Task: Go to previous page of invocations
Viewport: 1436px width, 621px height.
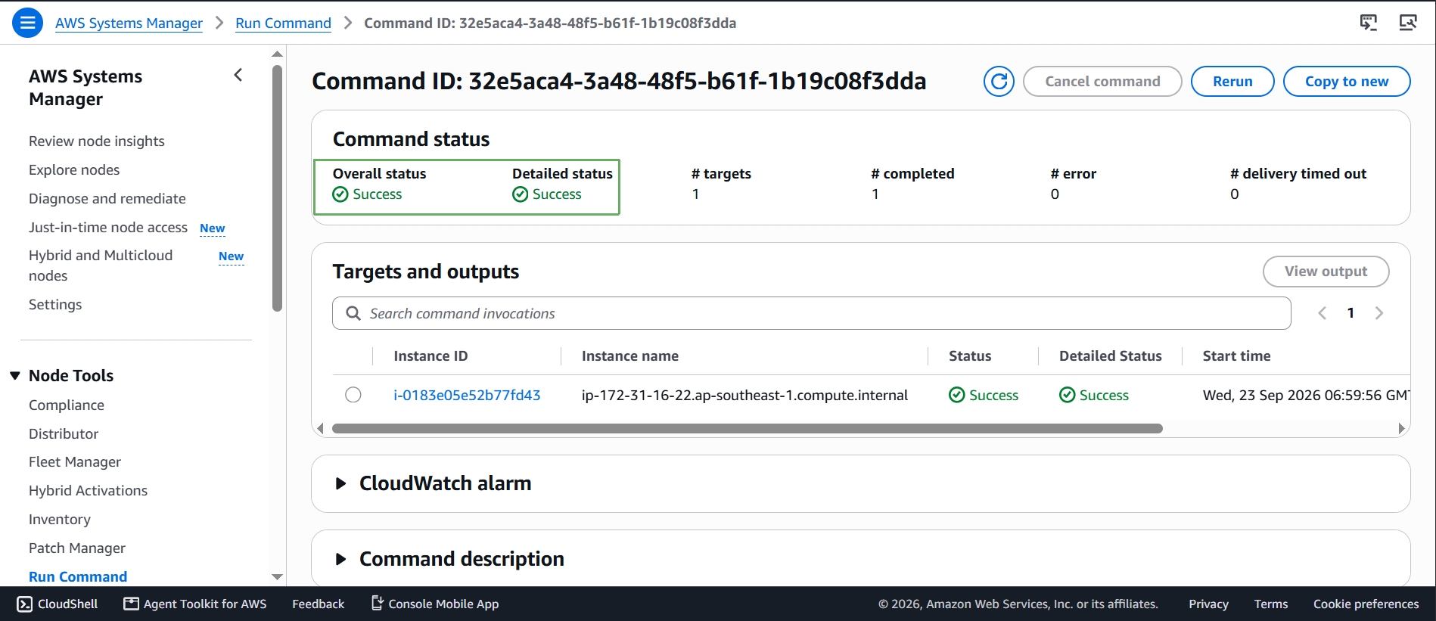Action: point(1322,313)
